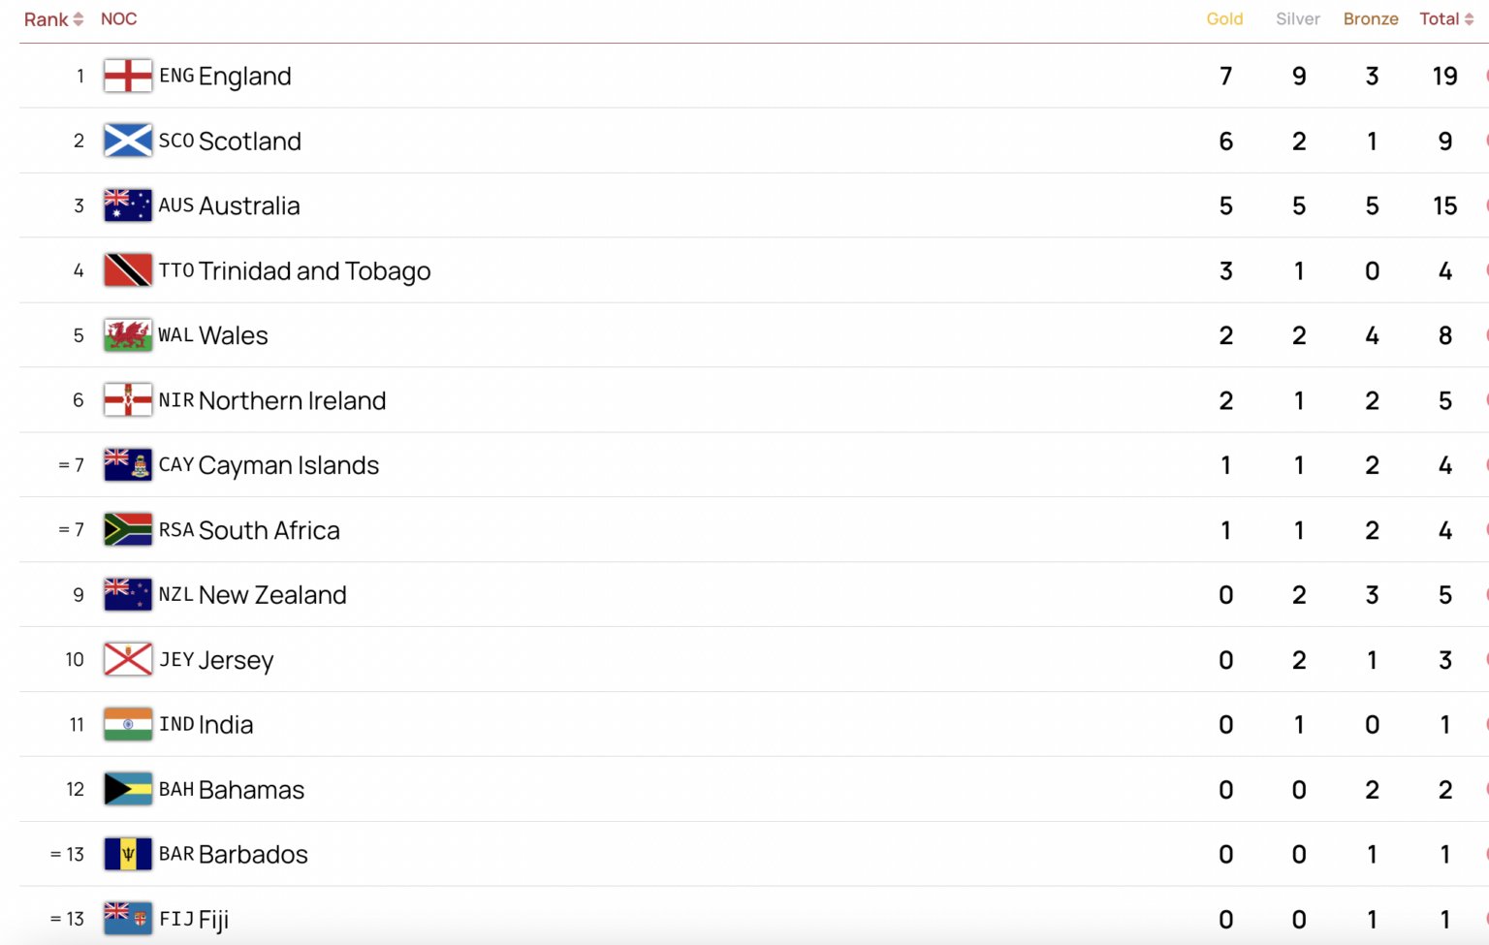Select the Bronze column header
This screenshot has width=1489, height=945.
click(1371, 19)
